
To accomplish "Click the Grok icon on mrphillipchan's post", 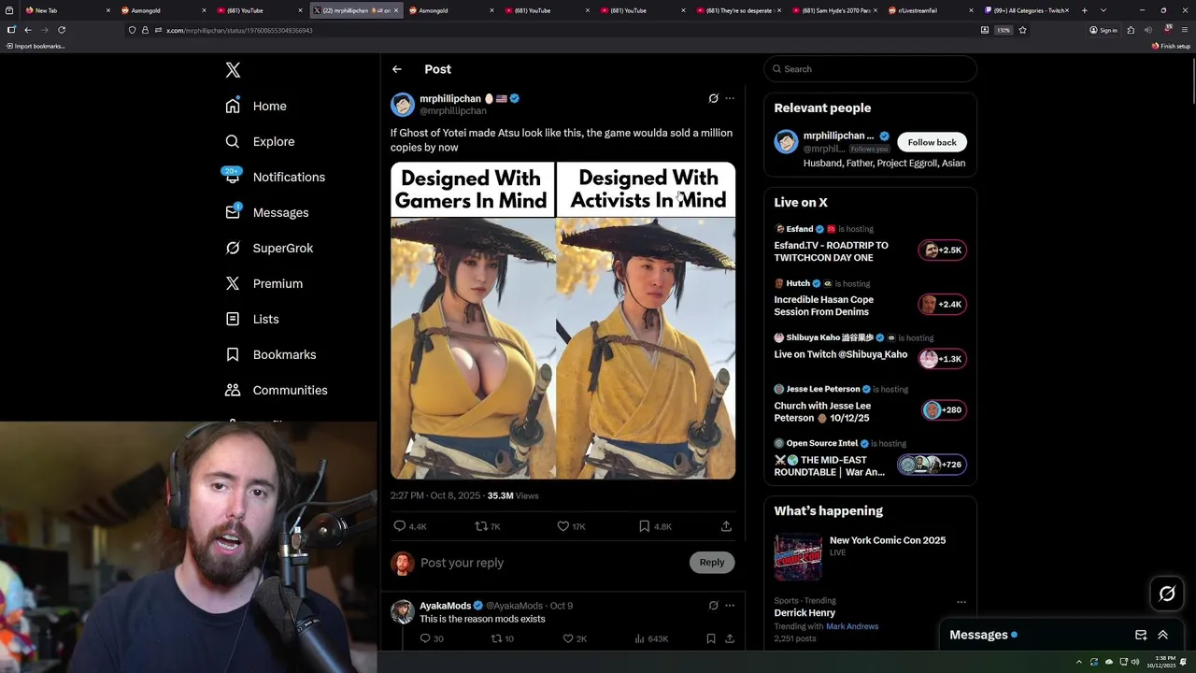I will click(713, 98).
